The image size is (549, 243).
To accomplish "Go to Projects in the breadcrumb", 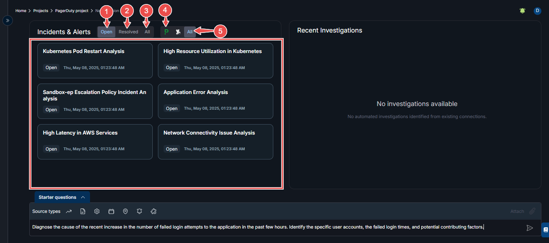I will (x=41, y=11).
